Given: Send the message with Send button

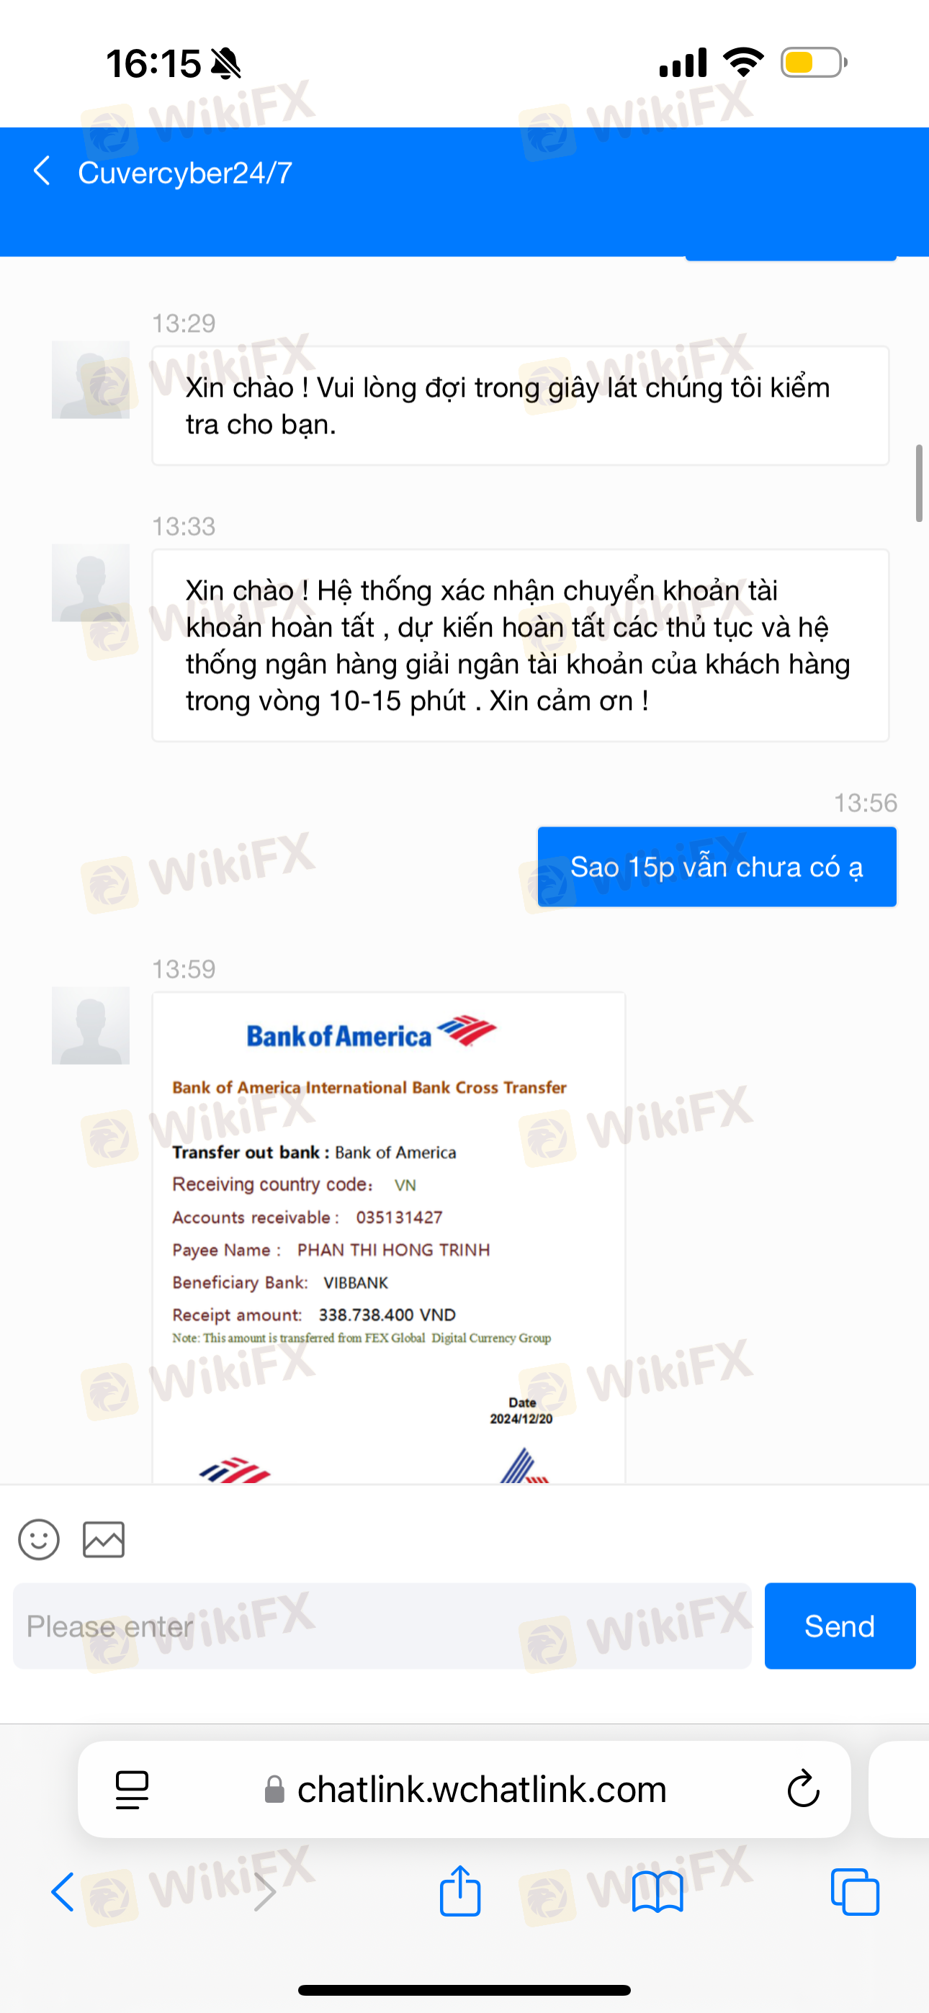Looking at the screenshot, I should pos(840,1626).
